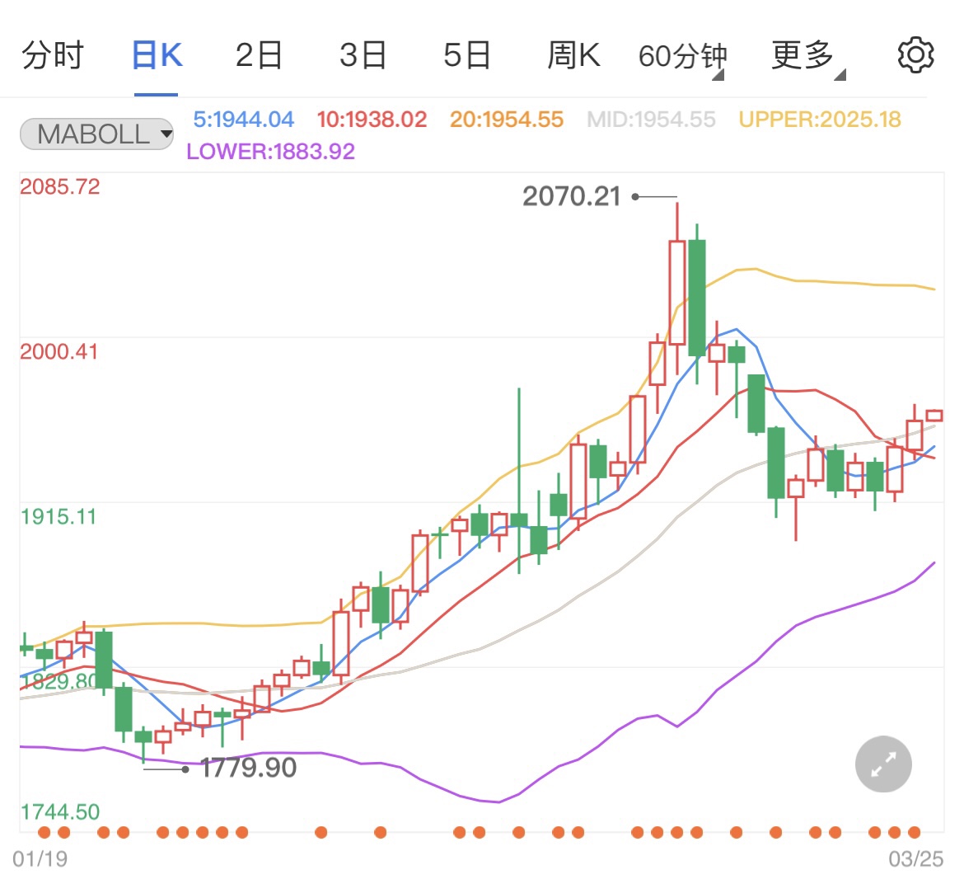Open the MABOLL indicator dropdown
964x884 pixels.
[x=96, y=134]
